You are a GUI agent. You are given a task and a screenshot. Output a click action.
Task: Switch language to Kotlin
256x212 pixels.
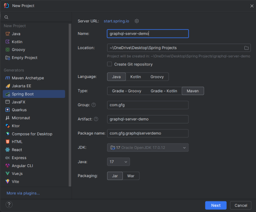(x=135, y=77)
